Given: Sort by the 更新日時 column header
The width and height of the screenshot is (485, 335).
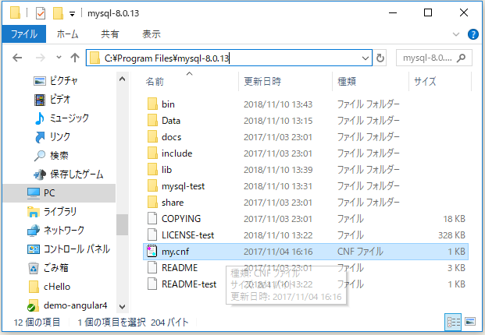Looking at the screenshot, I should [x=262, y=82].
